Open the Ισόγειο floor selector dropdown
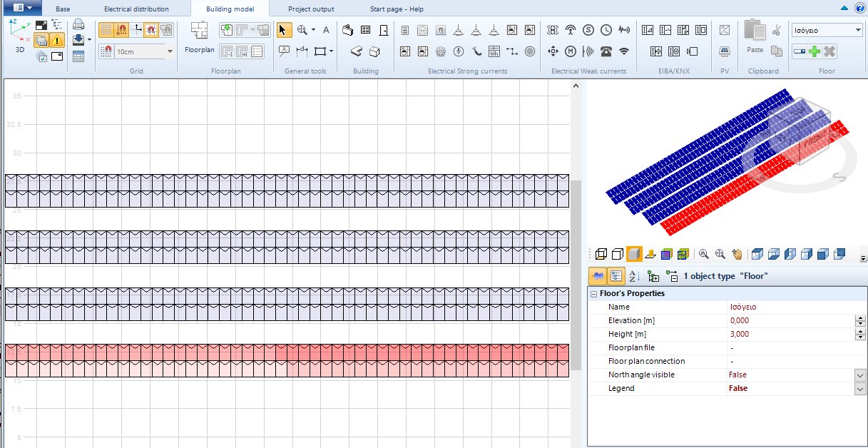Screen dimensions: 868x448 point(857,29)
